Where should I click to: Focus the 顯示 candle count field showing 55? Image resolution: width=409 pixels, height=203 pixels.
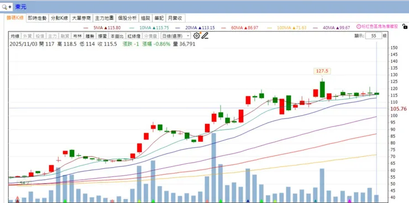(374, 36)
